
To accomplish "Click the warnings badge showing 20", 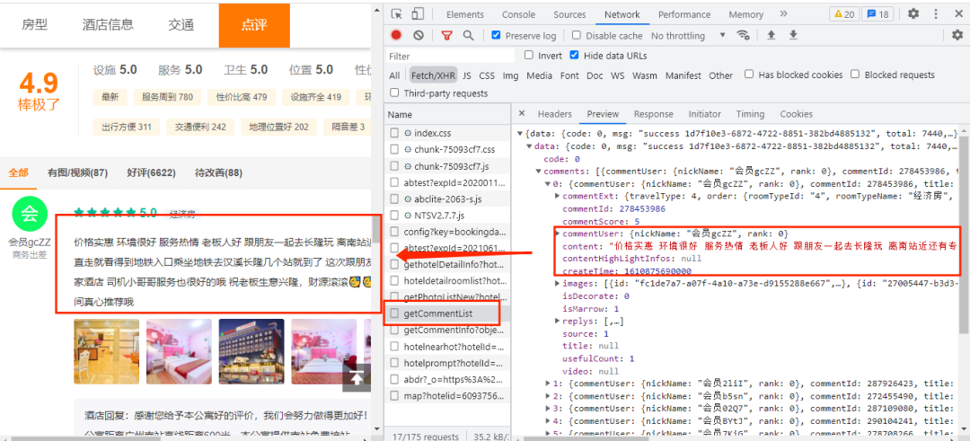I will click(843, 14).
